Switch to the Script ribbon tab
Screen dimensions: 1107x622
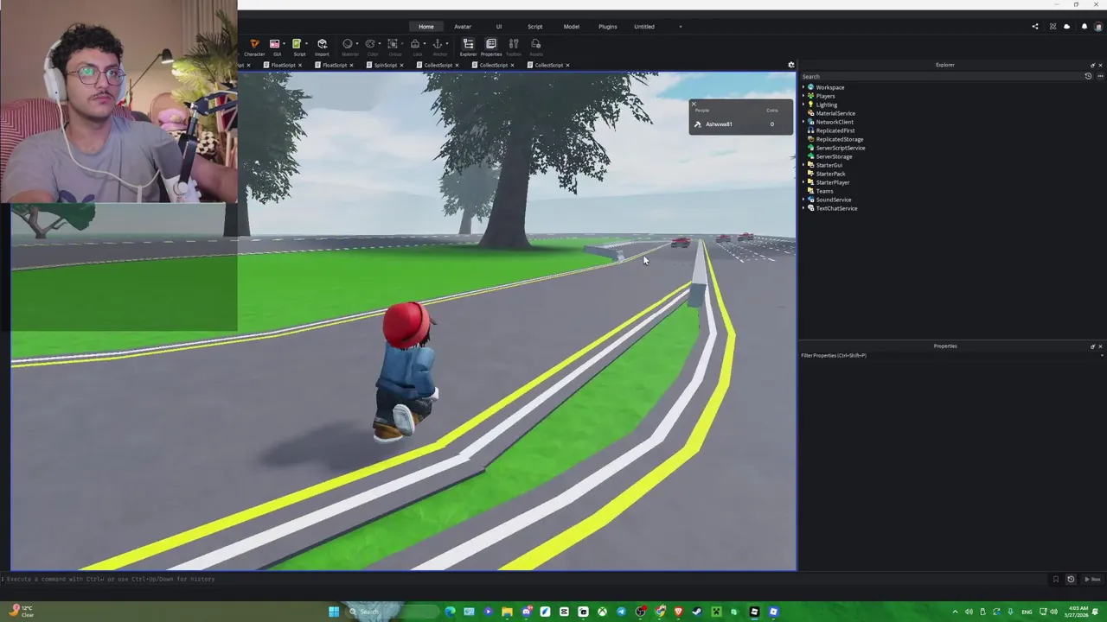(x=535, y=27)
